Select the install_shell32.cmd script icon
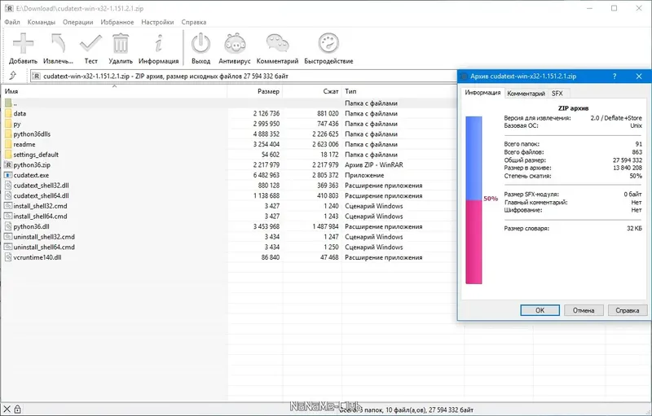The width and height of the screenshot is (652, 416). (8, 206)
